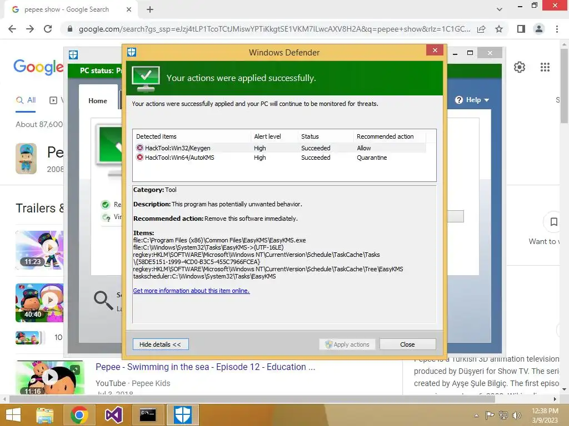Click Defender shield icon in dialog title
569x426 pixels.
131,52
